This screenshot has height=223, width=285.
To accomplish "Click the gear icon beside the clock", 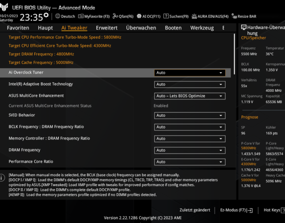I will [46, 17].
